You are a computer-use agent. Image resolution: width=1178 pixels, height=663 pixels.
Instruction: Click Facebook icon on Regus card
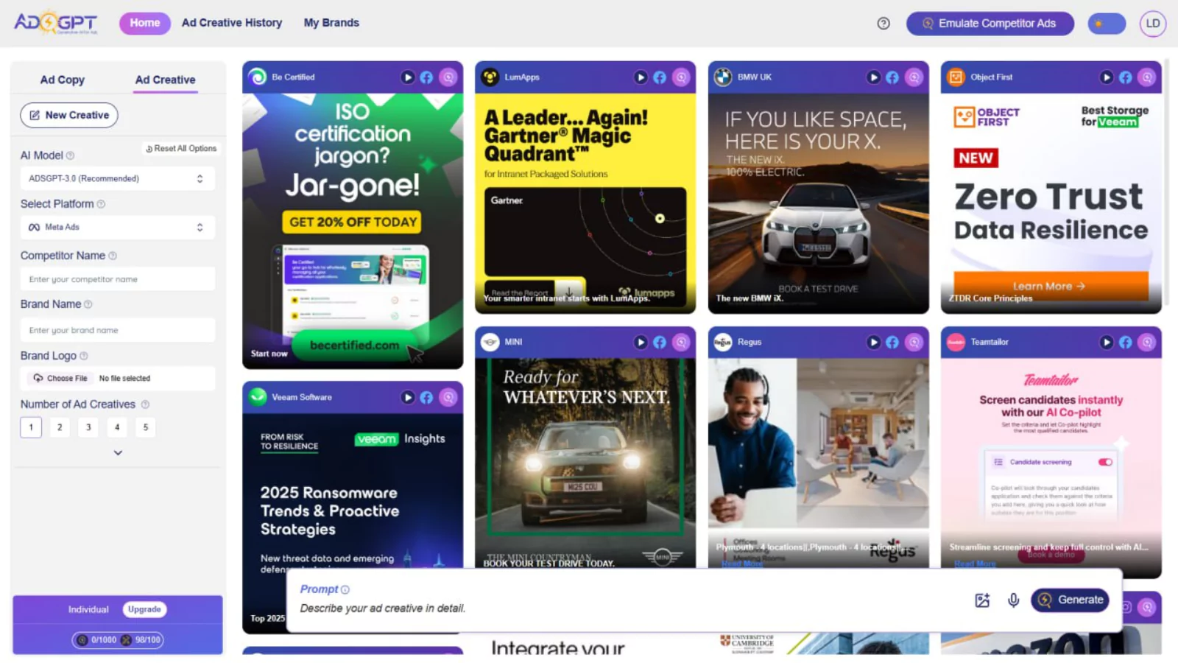coord(892,343)
